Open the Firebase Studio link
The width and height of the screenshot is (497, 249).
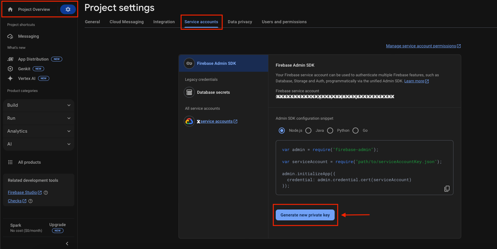[25, 192]
